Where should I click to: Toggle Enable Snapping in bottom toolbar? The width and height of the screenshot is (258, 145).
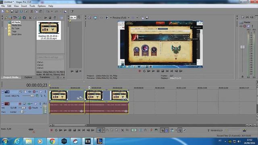point(162,130)
